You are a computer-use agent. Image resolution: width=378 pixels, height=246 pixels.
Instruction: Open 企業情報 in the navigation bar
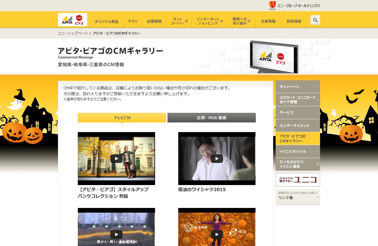pos(268,21)
